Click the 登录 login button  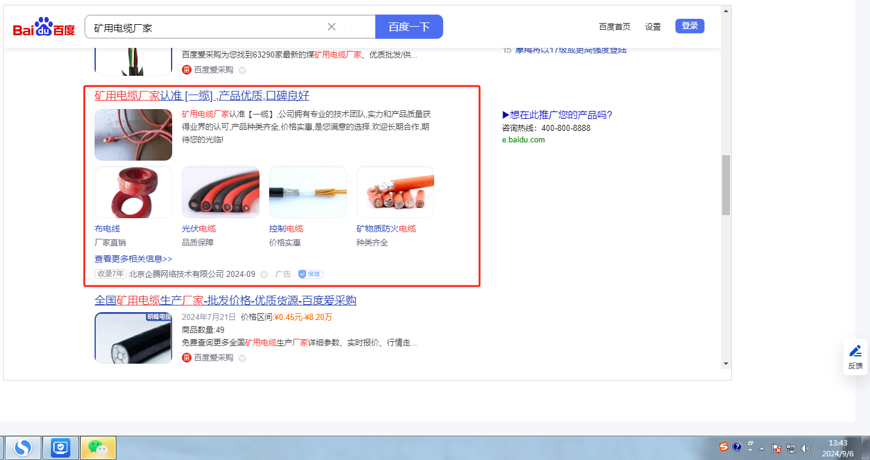(x=690, y=26)
